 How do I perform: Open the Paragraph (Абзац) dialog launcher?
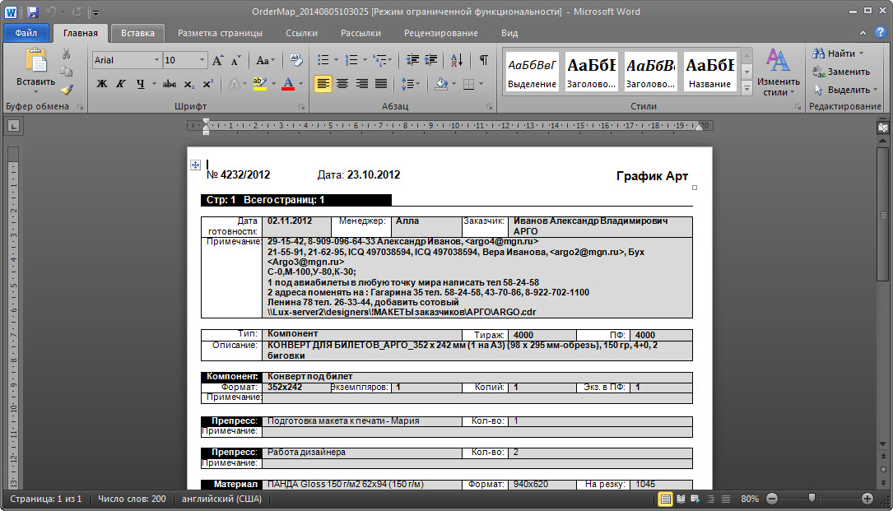point(489,106)
